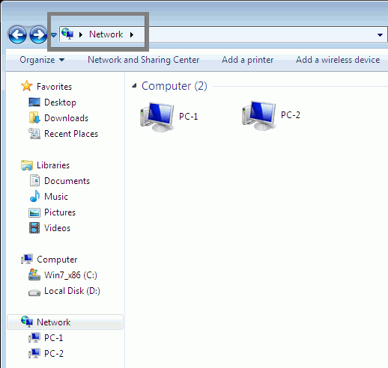The image size is (388, 368).
Task: Click the Back navigation arrow button
Action: 17,34
